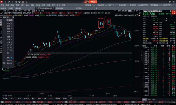Open the notification bell icon
176x105 pixels.
click(x=23, y=2)
